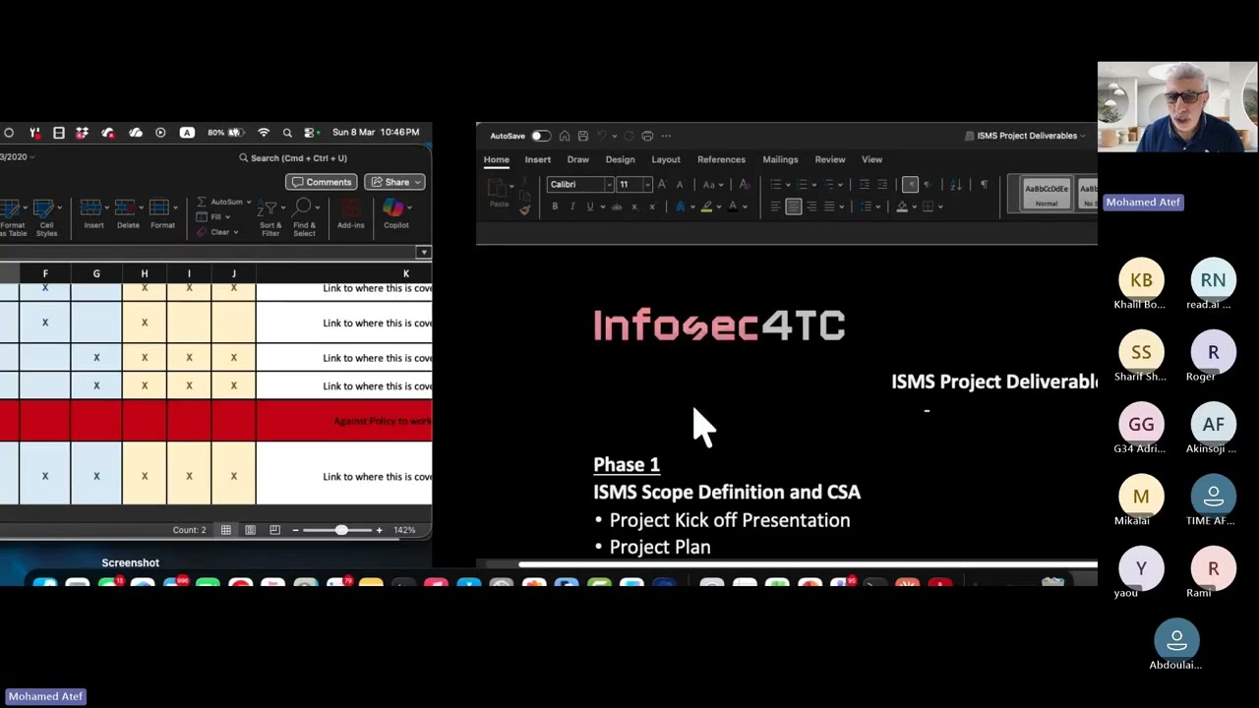Click the Increase Indent icon
Image resolution: width=1259 pixels, height=708 pixels.
pos(882,185)
